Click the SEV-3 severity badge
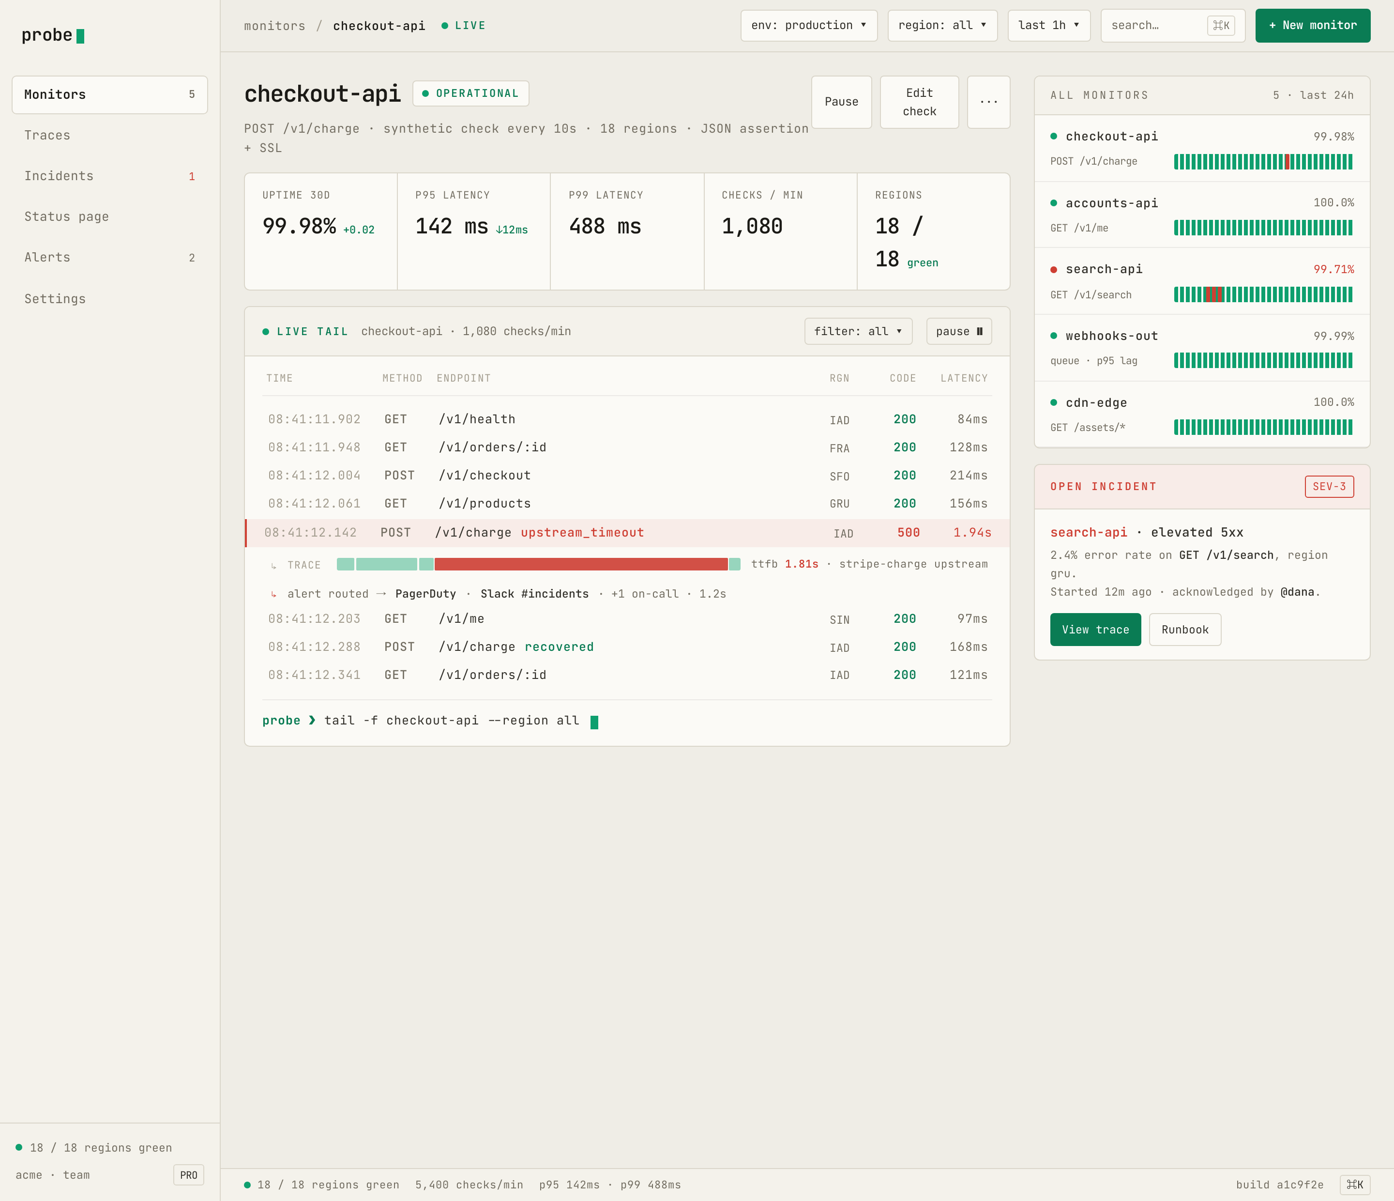The image size is (1394, 1201). pos(1329,486)
